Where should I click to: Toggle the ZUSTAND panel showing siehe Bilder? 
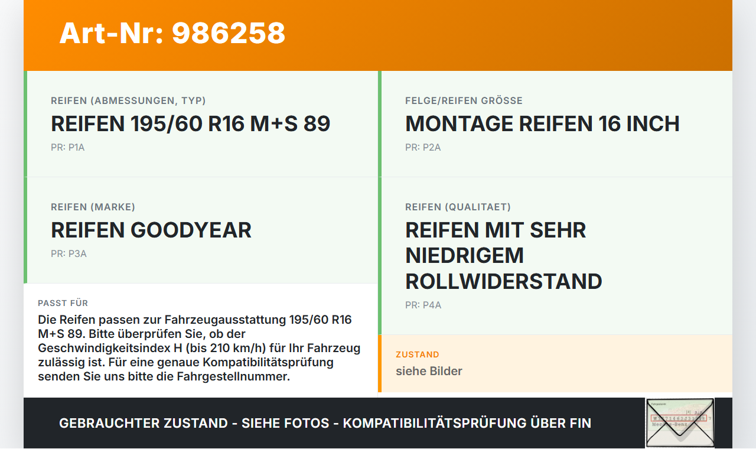[555, 363]
